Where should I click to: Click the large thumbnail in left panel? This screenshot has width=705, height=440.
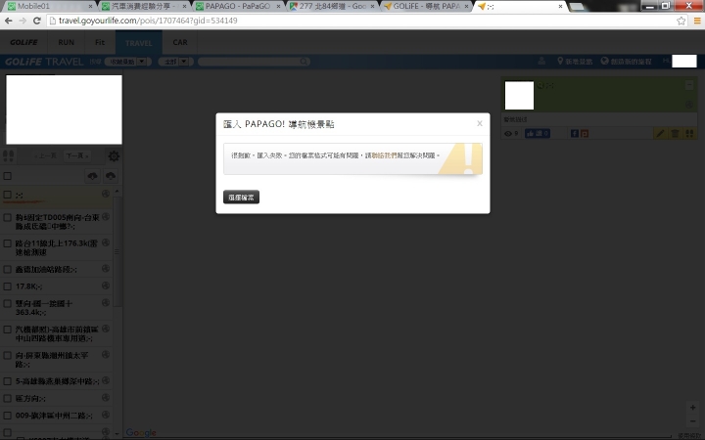coord(64,110)
